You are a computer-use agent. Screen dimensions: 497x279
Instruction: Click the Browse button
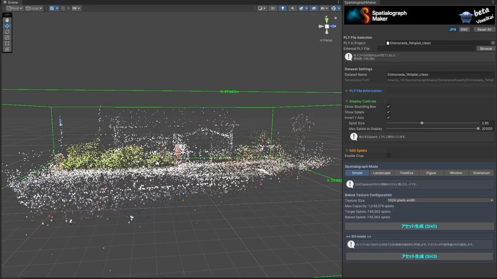click(x=486, y=48)
